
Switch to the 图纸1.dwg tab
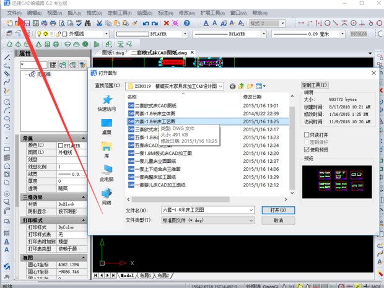pyautogui.click(x=113, y=53)
